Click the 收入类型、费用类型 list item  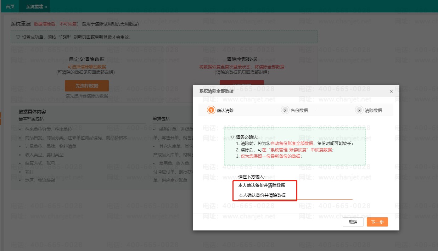(x=44, y=155)
